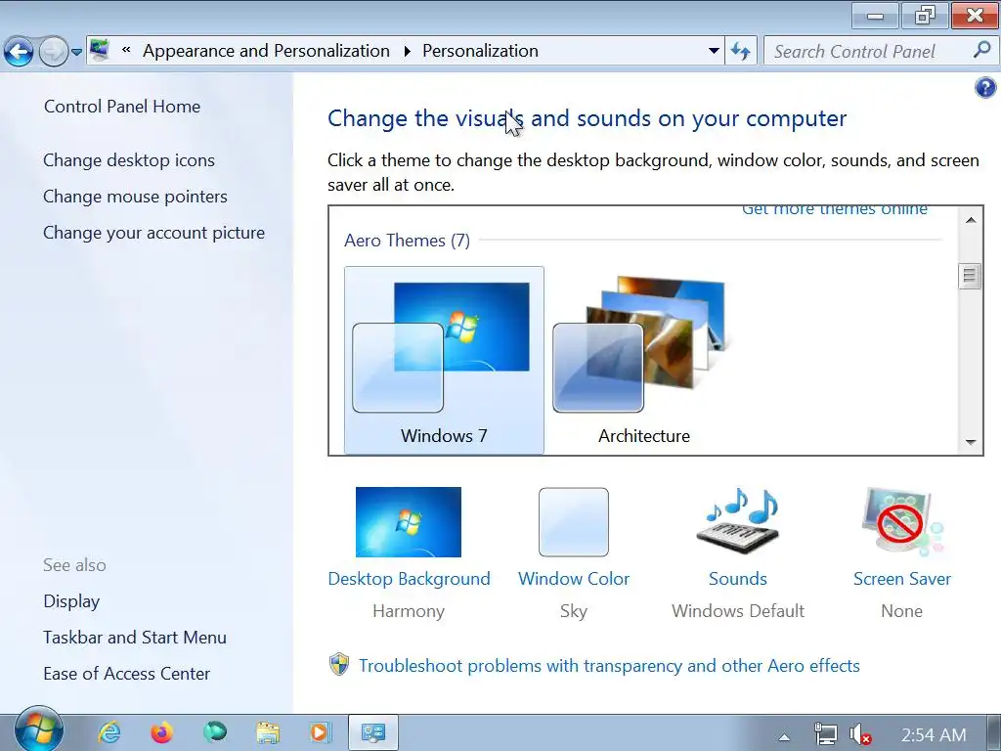Viewport: 1001px width, 751px height.
Task: Launch Firefox from the taskbar
Action: (x=162, y=732)
